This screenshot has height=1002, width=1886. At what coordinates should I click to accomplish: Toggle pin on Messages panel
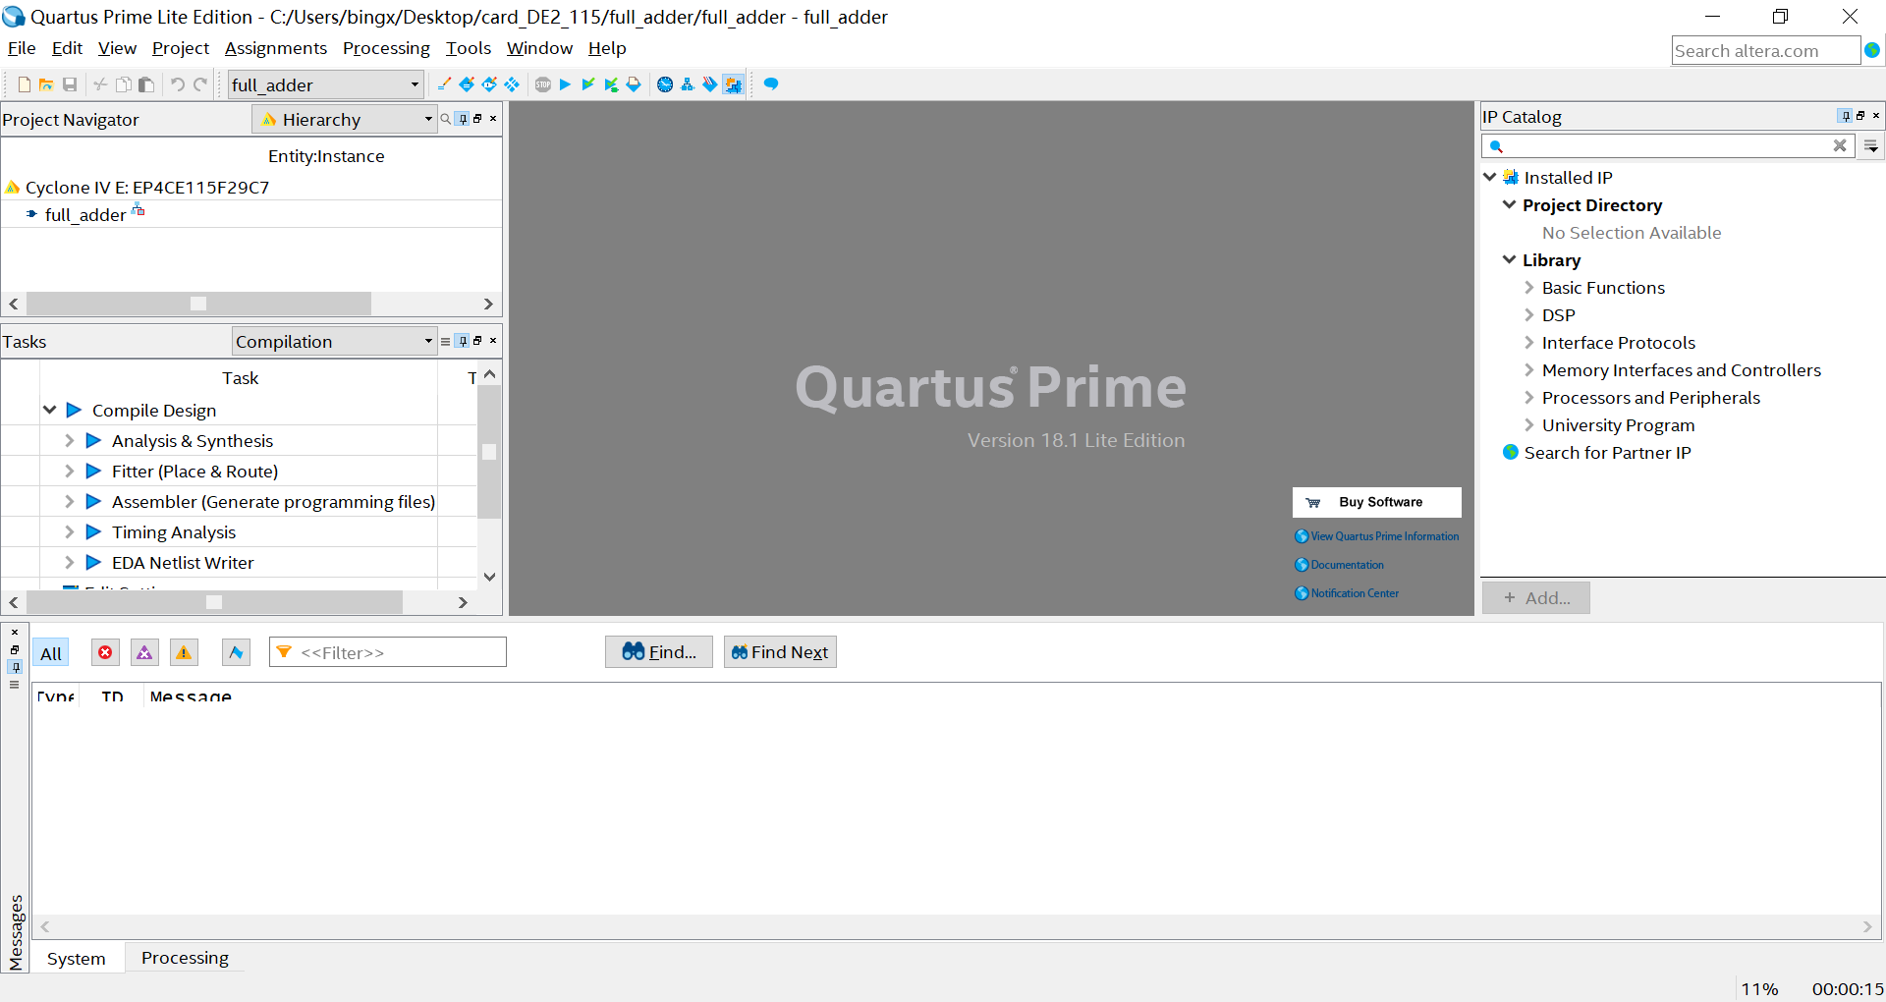[15, 667]
